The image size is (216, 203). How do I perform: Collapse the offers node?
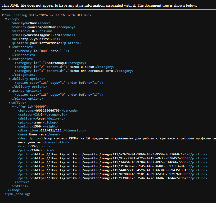10,103
